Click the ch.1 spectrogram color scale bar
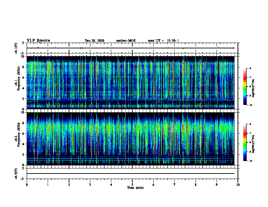268x207 pixels. tap(245, 87)
